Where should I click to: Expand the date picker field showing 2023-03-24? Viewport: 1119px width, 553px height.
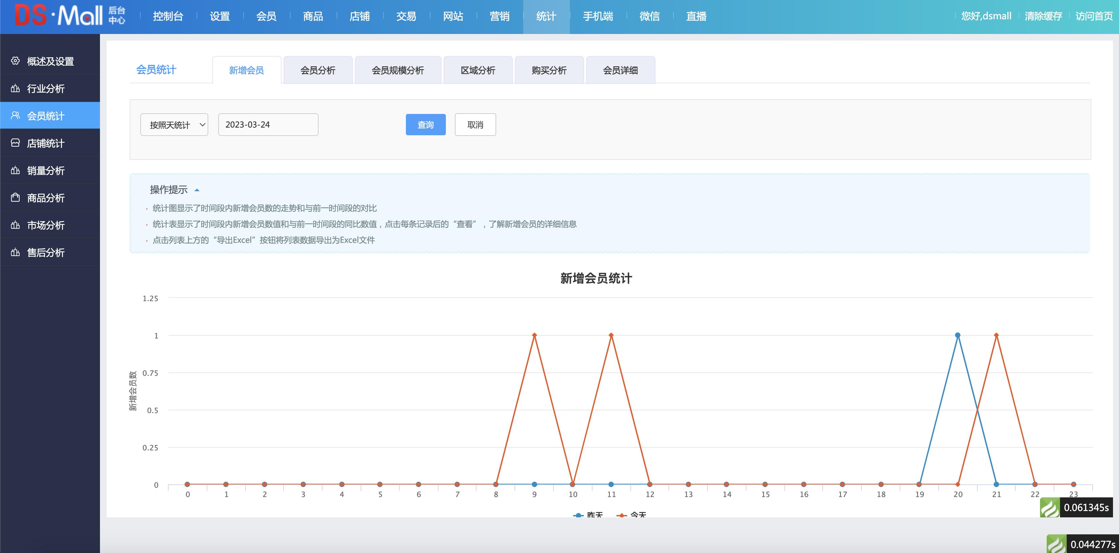coord(268,125)
